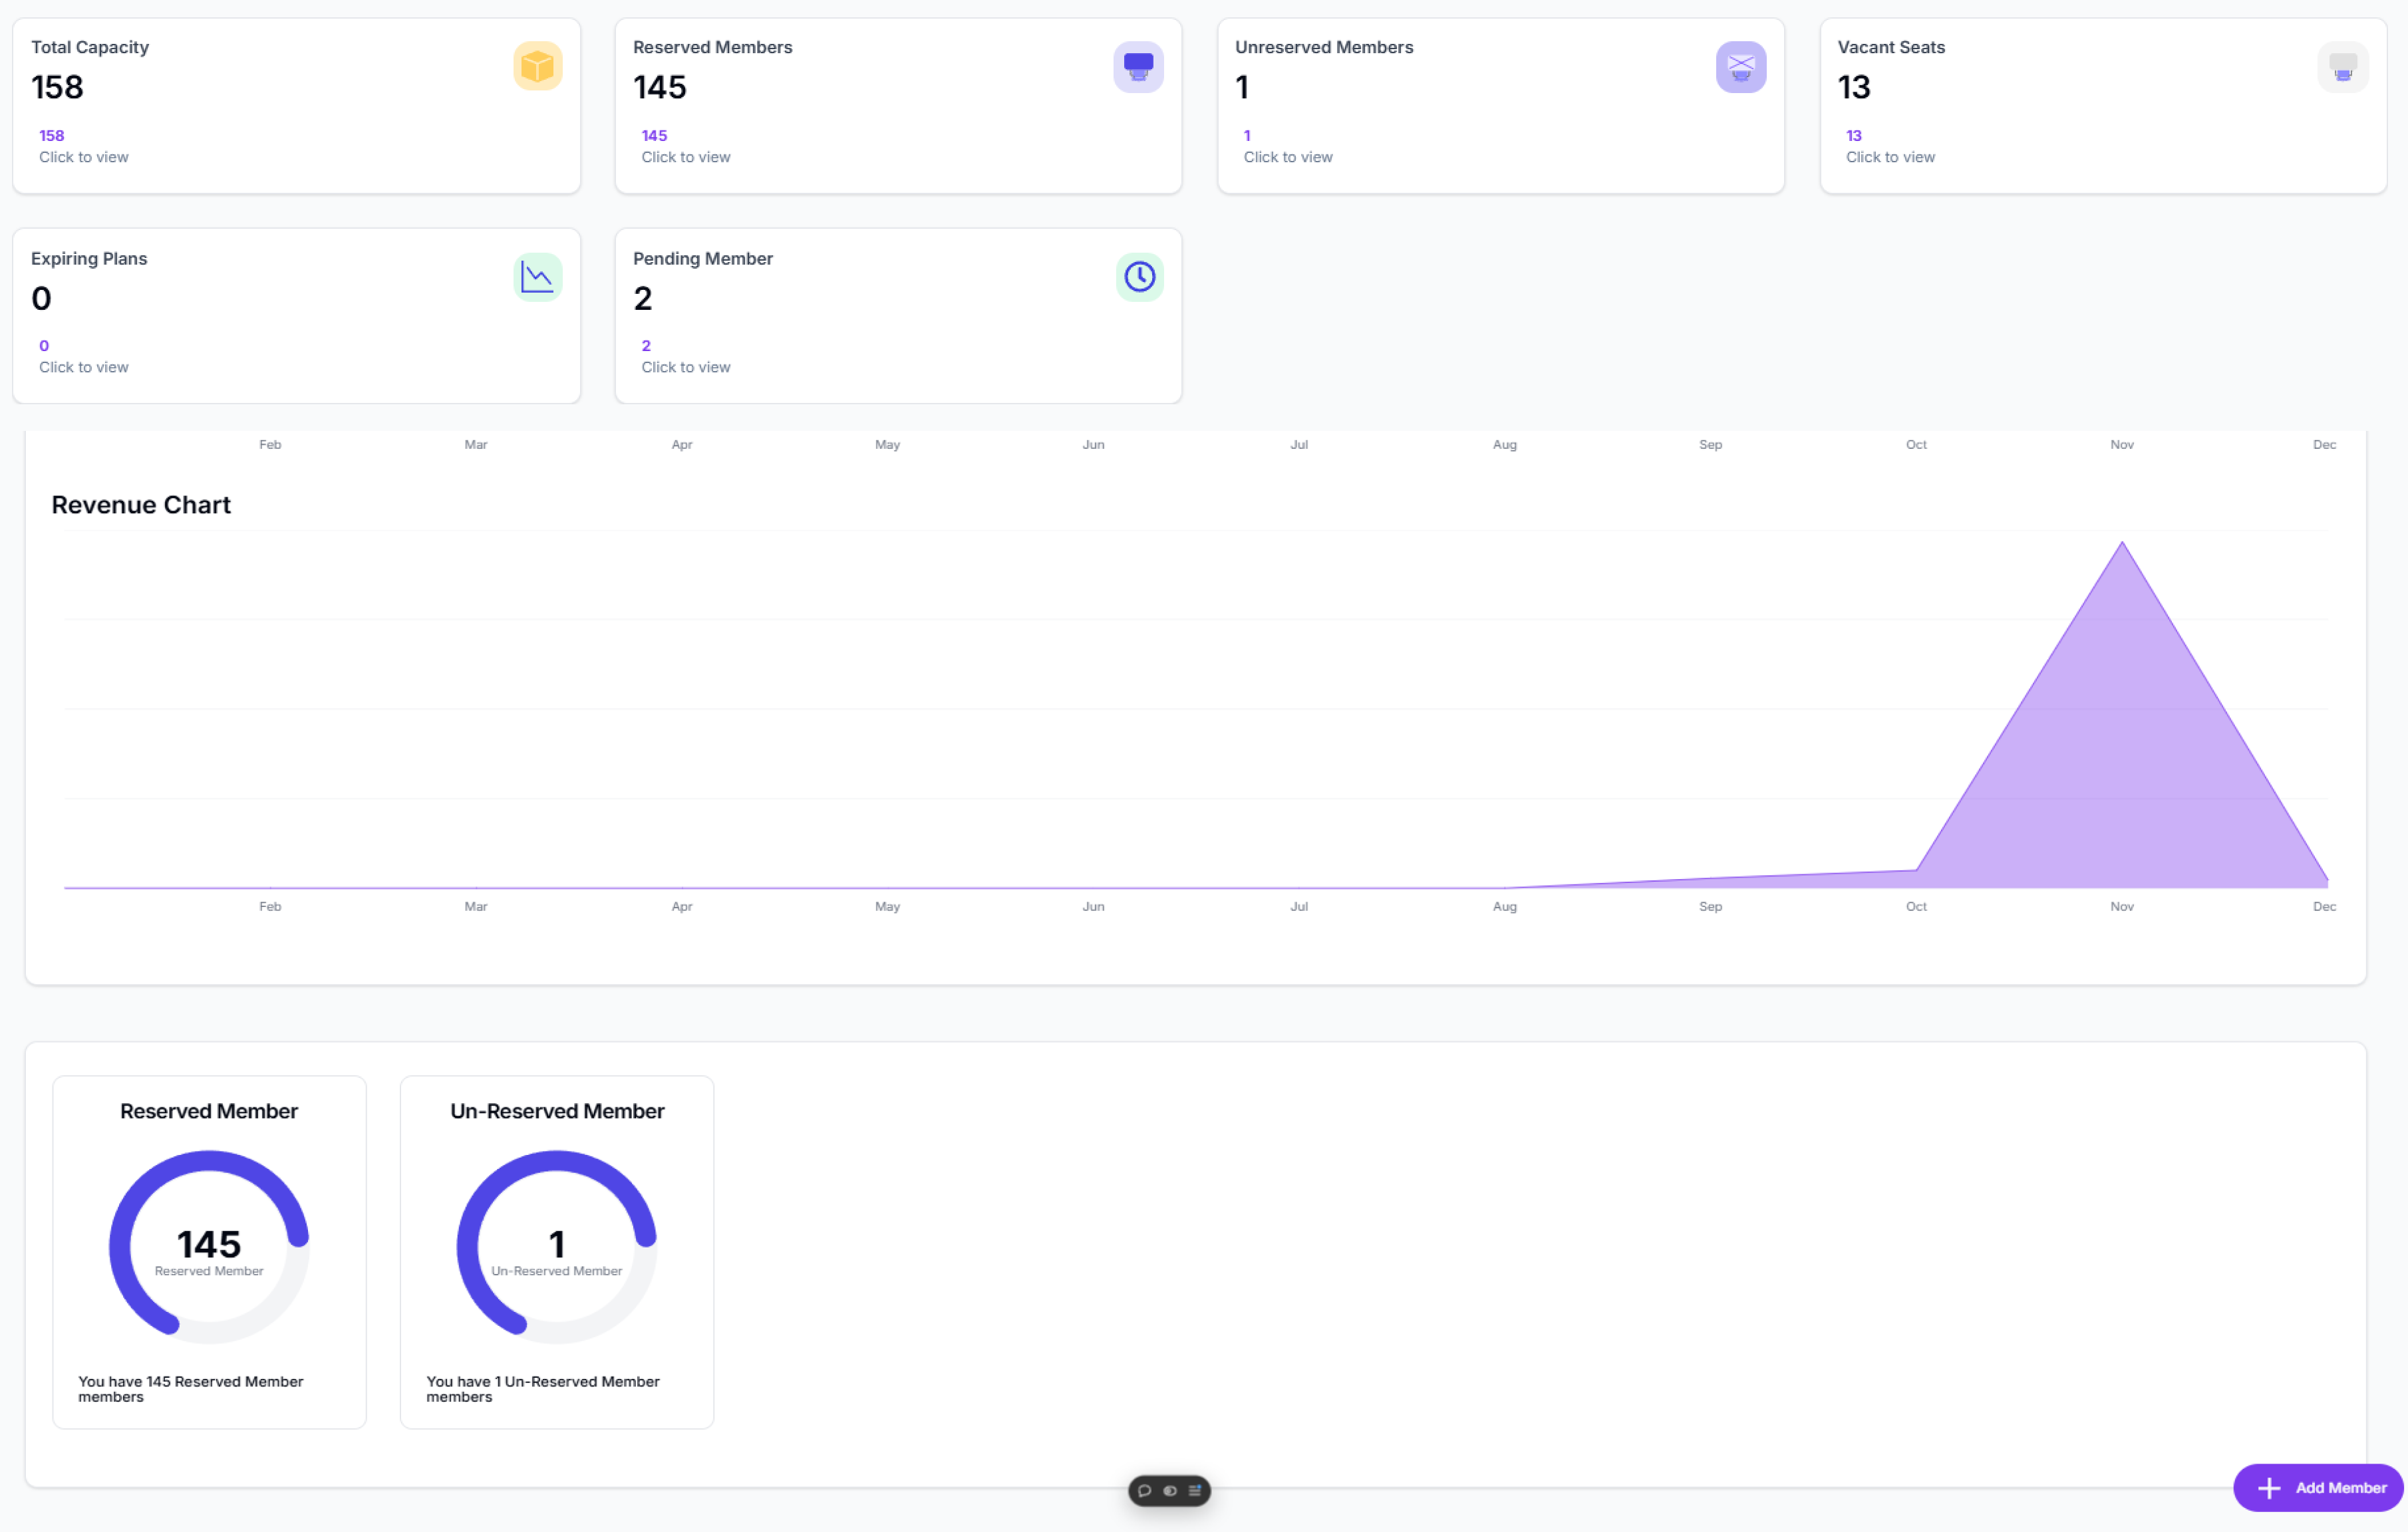Screen dimensions: 2408x1532
Task: Open the notifications list icon in bottom toolbar
Action: coord(1194,1490)
